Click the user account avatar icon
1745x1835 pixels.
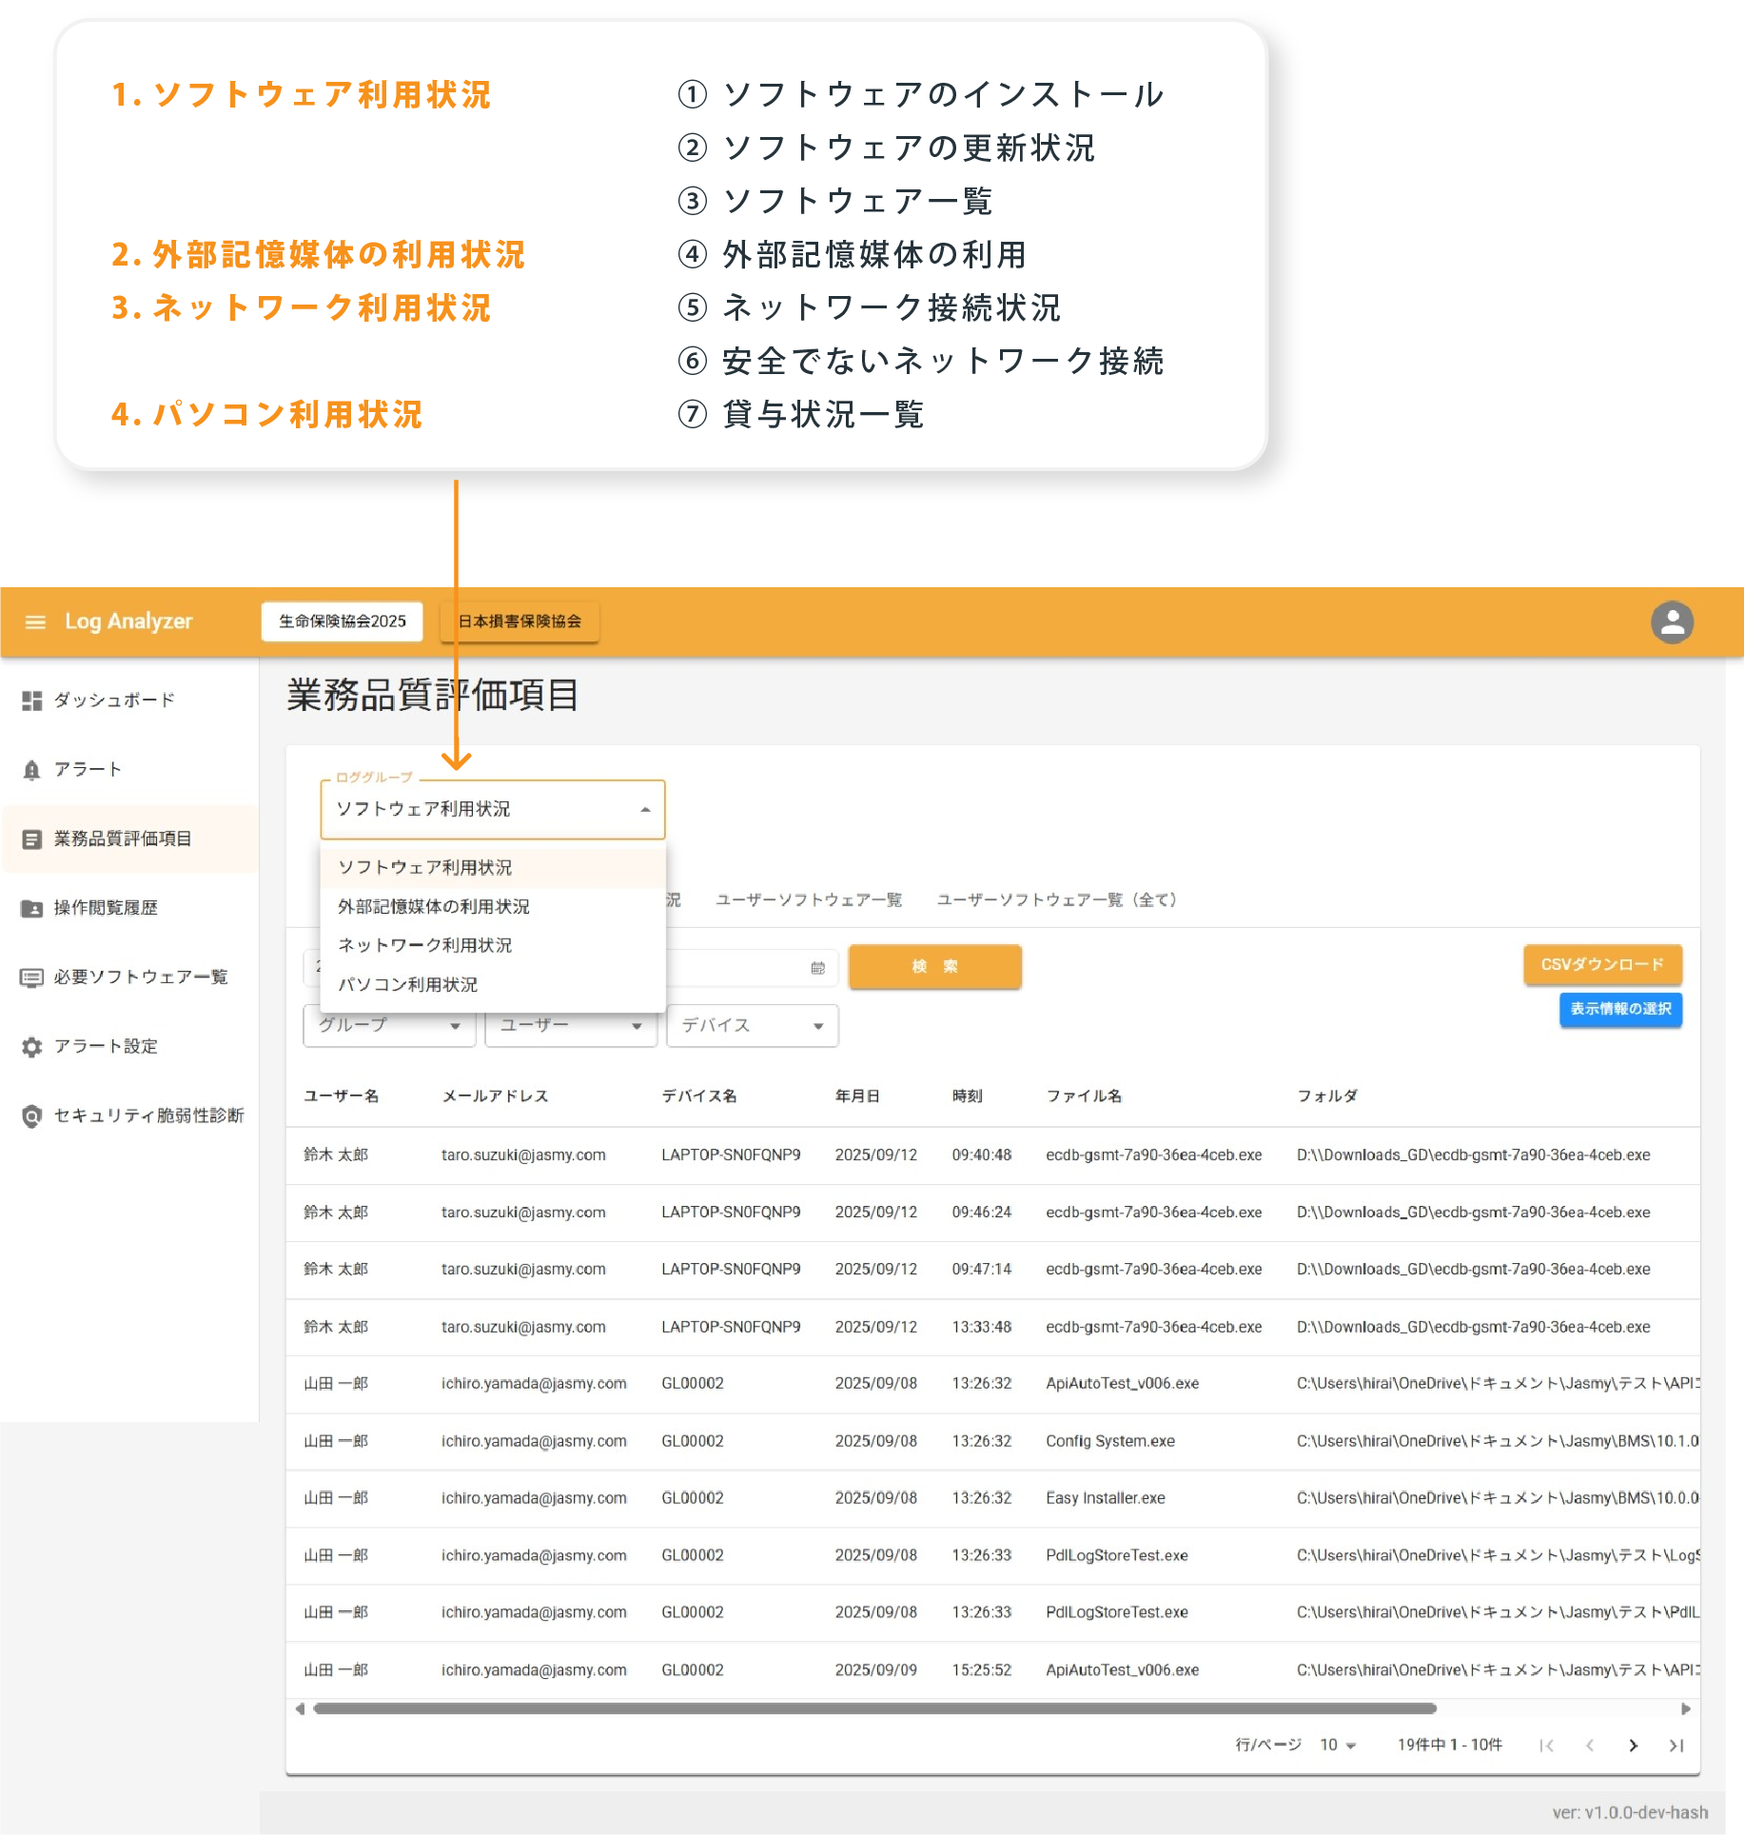click(1671, 622)
